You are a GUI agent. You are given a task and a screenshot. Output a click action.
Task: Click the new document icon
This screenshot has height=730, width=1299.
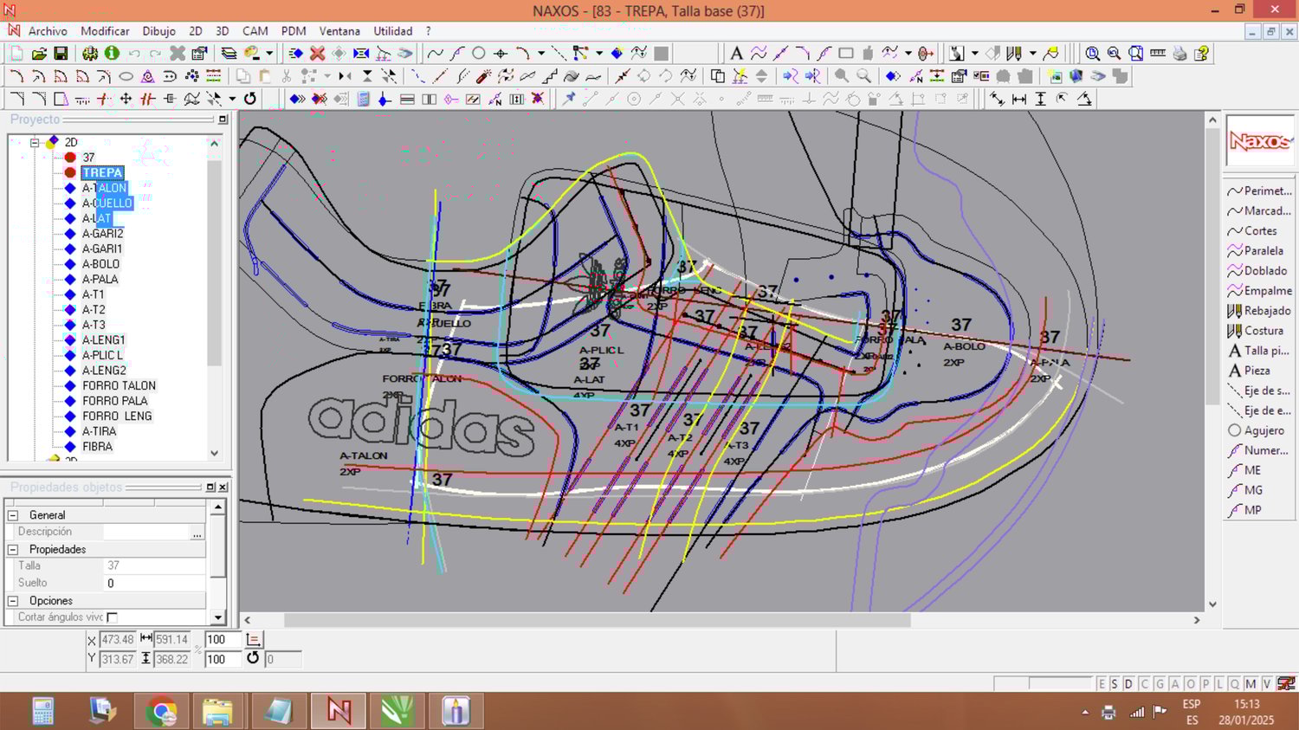(16, 54)
